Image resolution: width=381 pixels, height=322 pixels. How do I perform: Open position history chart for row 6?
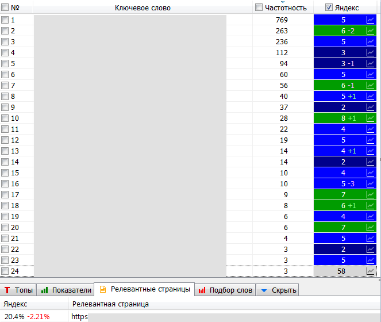tap(370, 75)
